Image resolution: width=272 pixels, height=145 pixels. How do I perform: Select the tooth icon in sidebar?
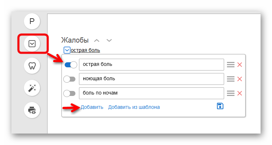coord(32,66)
